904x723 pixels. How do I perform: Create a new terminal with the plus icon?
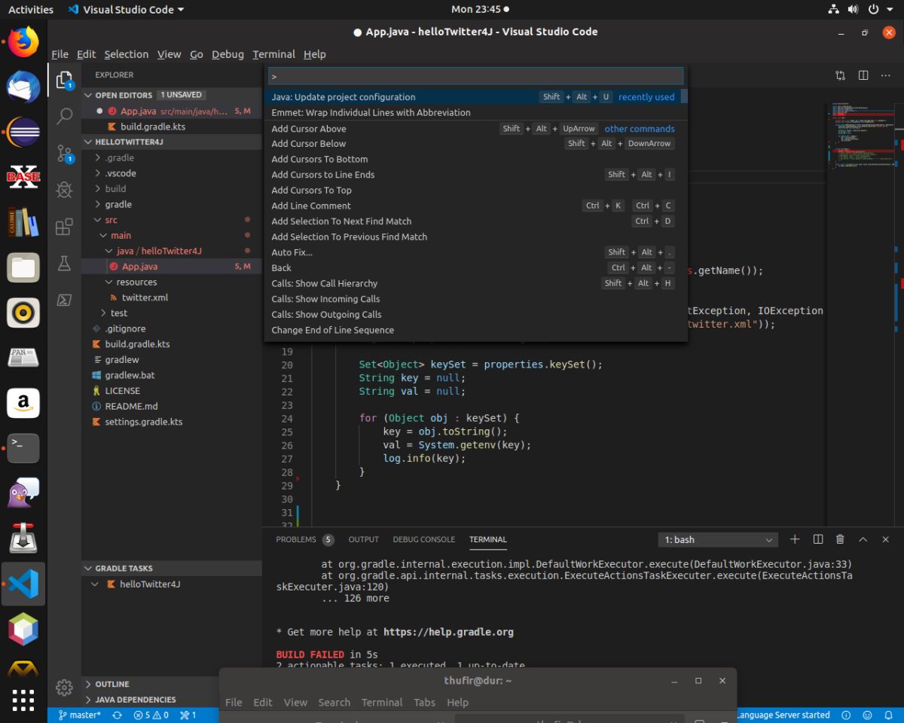pos(795,539)
